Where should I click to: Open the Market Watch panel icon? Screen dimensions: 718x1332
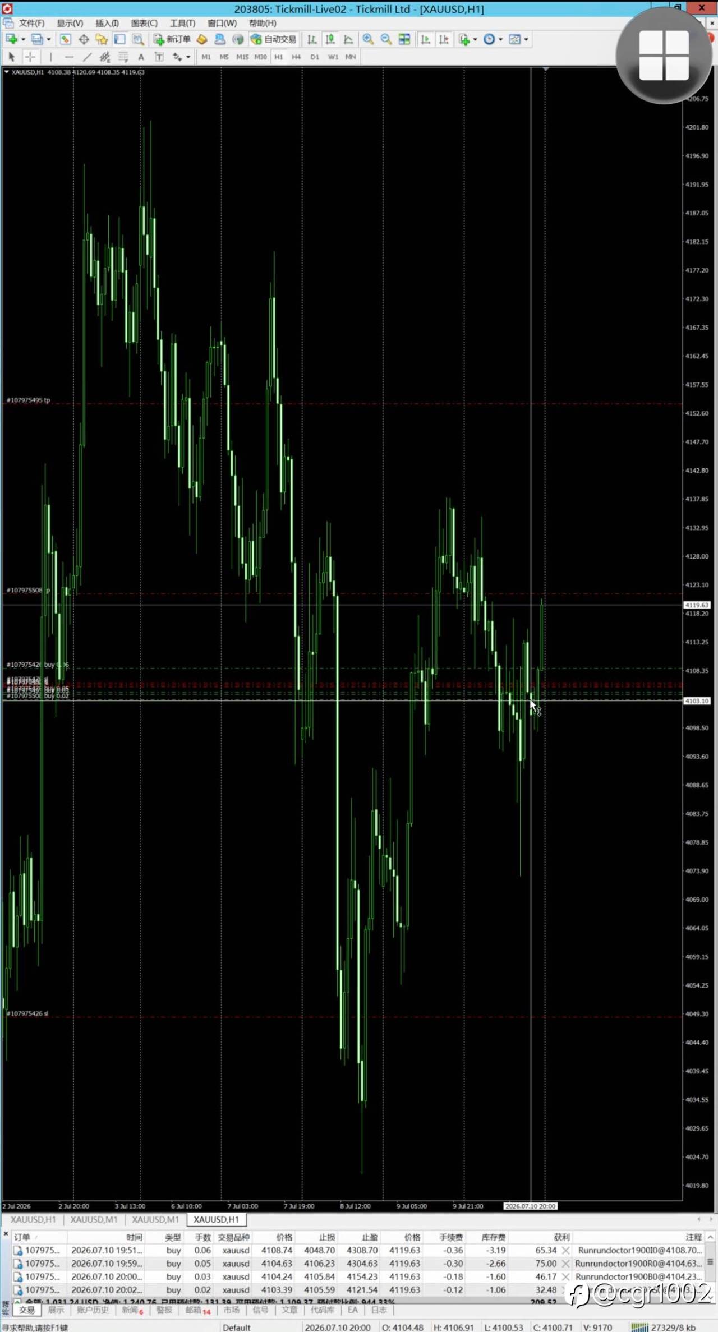(x=66, y=39)
